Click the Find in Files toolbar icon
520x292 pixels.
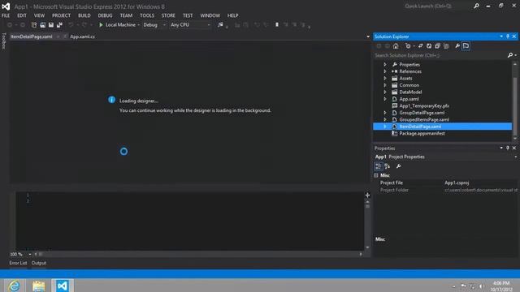click(x=220, y=25)
